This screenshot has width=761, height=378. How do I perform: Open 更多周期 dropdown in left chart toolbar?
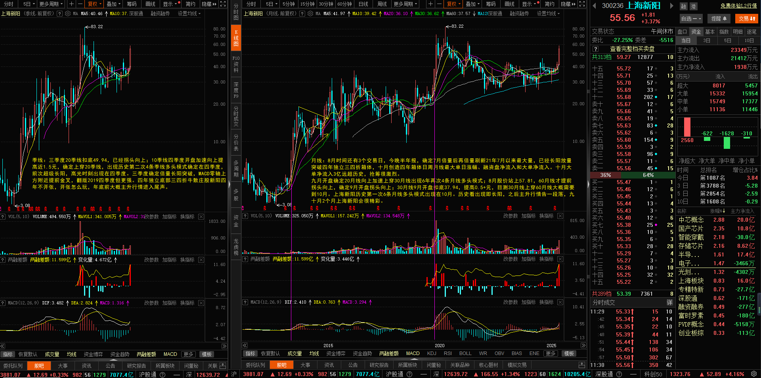pos(52,4)
